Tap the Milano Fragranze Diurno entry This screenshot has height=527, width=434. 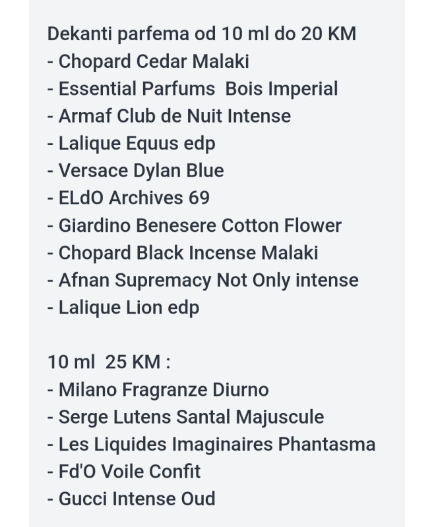(x=158, y=390)
